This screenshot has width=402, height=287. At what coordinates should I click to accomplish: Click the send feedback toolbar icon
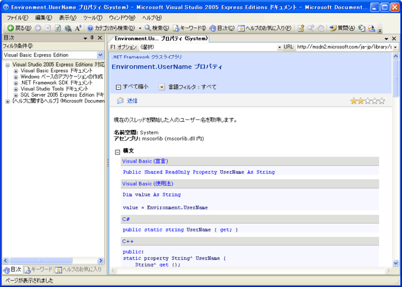(371, 28)
